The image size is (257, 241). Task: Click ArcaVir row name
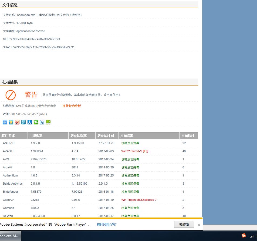pyautogui.click(x=8, y=167)
